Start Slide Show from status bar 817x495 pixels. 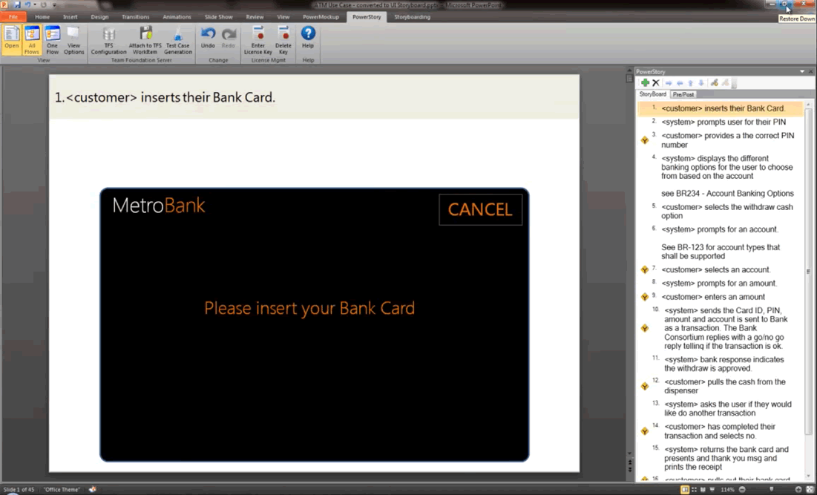coord(712,490)
